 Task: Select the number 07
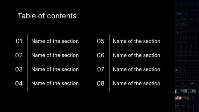[101, 69]
